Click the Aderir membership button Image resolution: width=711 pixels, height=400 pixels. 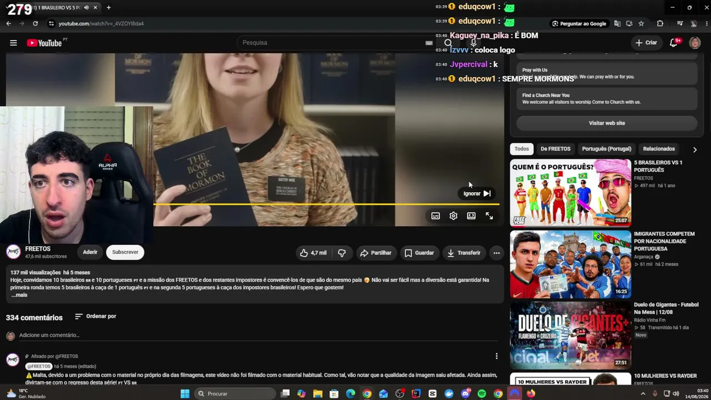[90, 252]
